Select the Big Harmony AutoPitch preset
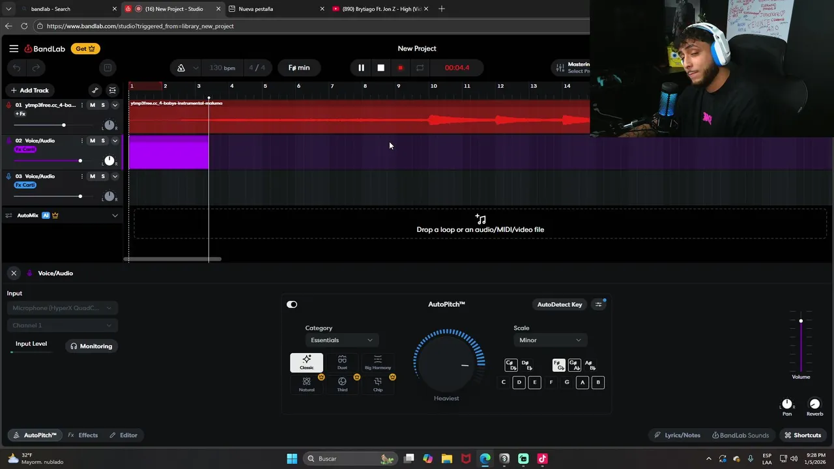The width and height of the screenshot is (834, 469). (378, 363)
